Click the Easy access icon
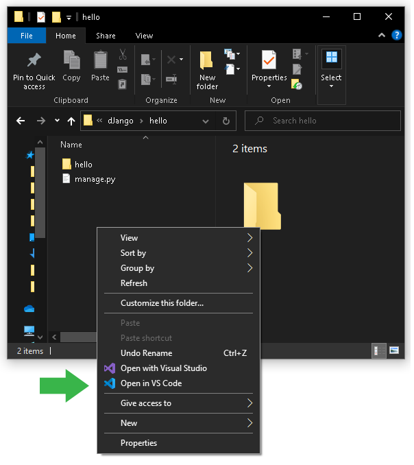The height and width of the screenshot is (465, 414). 231,69
